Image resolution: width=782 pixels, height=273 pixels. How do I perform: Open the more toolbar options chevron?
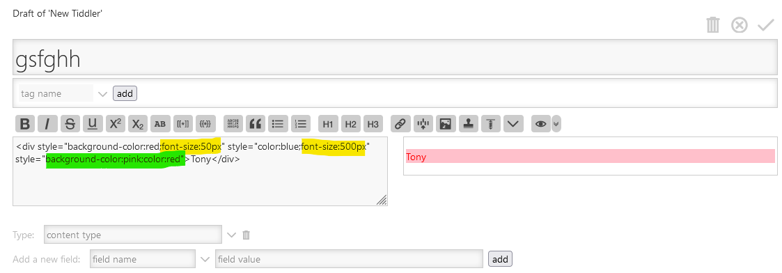click(x=513, y=124)
